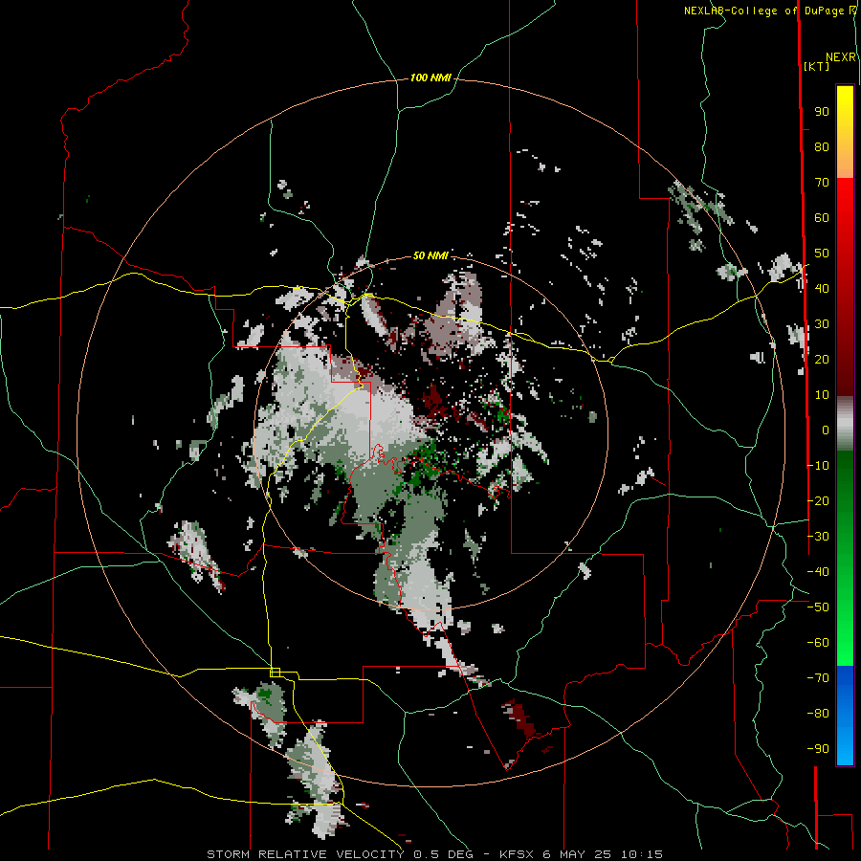
Task: Pick the gray zero-velocity segment of the color bar
Action: 845,424
